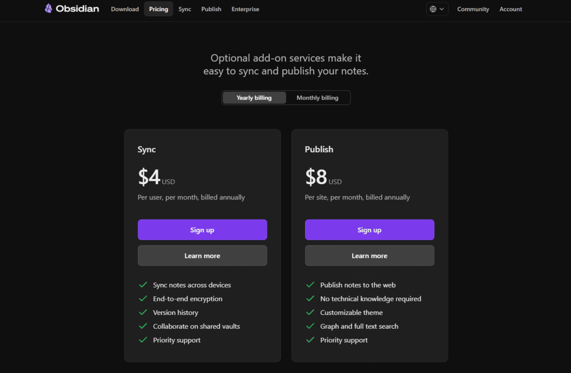Image resolution: width=571 pixels, height=373 pixels.
Task: Click the Sync card heading
Action: tap(147, 149)
